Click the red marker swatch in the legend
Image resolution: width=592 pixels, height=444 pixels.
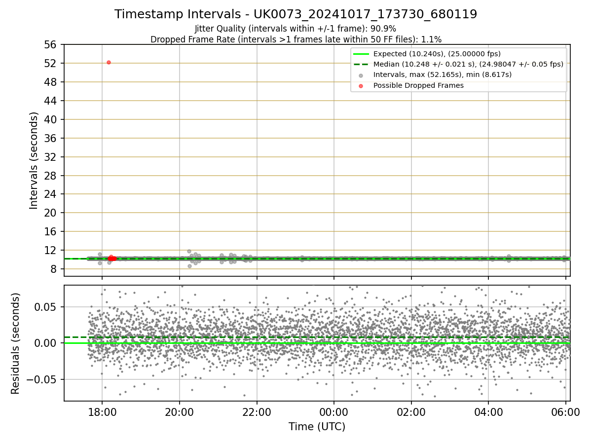pyautogui.click(x=362, y=86)
